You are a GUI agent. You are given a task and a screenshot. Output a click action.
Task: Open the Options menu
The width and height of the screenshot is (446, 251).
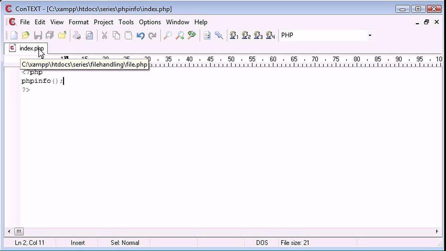[150, 22]
